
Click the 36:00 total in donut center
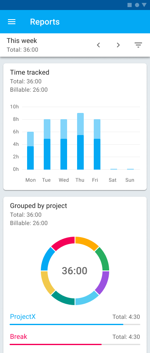pos(75,271)
